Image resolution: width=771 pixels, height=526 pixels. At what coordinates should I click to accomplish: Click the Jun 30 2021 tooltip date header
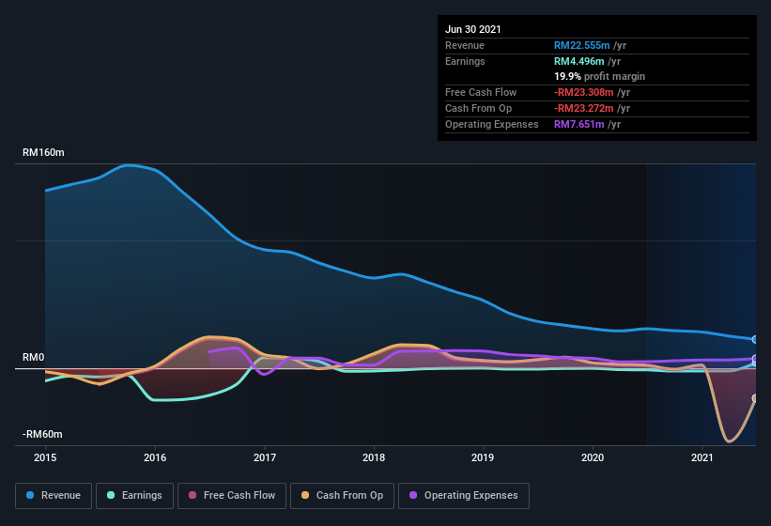473,29
